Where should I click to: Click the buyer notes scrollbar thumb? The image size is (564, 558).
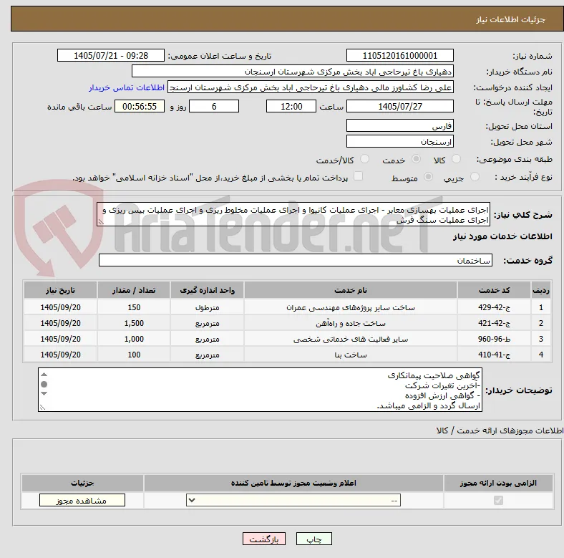coord(44,384)
